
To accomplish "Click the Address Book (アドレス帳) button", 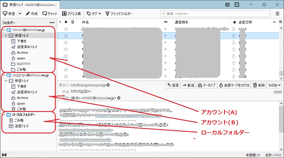I will point(72,14).
